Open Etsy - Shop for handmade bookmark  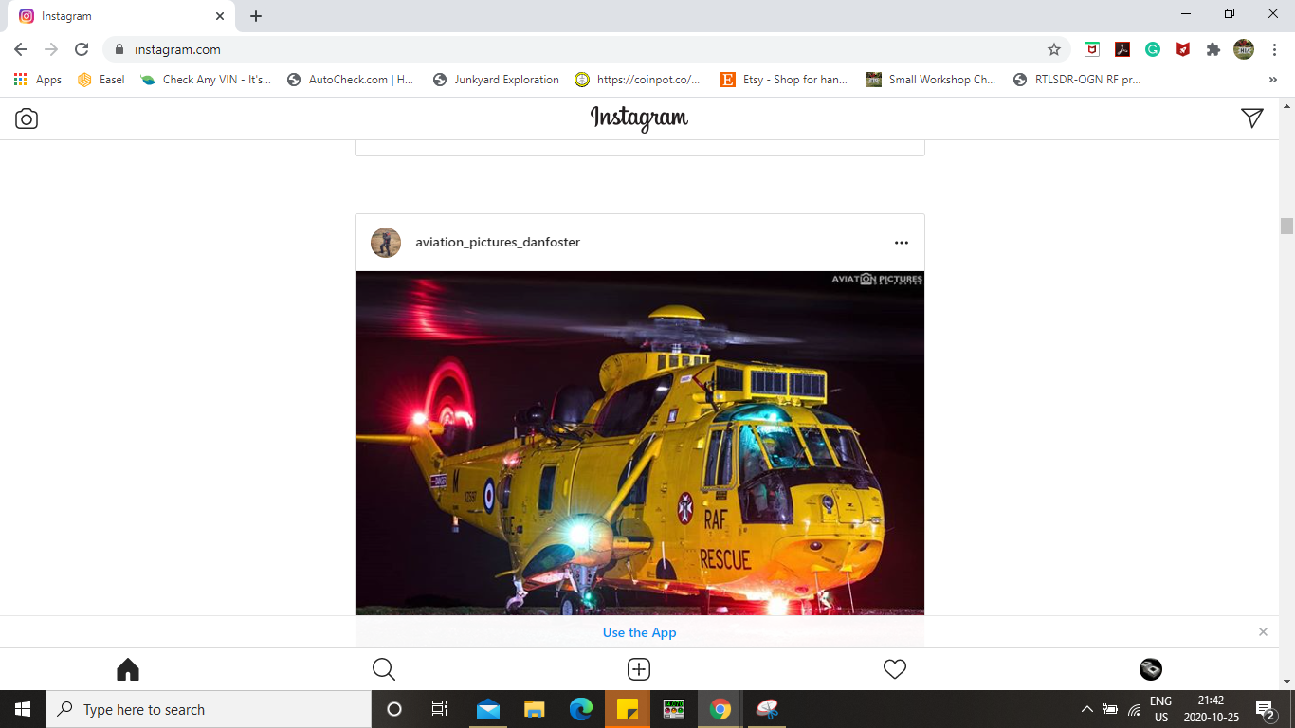pos(785,80)
